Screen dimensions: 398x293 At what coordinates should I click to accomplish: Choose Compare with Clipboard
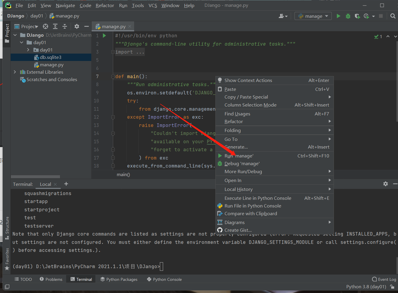pos(275,213)
